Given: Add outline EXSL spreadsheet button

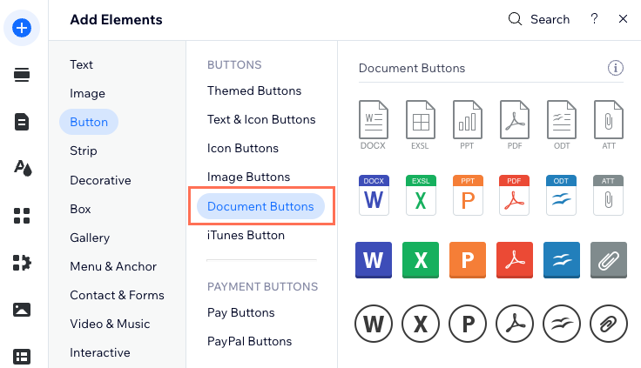Looking at the screenshot, I should pyautogui.click(x=421, y=125).
